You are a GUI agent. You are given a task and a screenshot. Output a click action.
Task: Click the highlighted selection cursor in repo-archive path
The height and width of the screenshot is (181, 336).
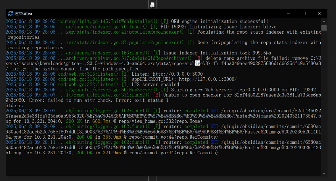[198, 63]
